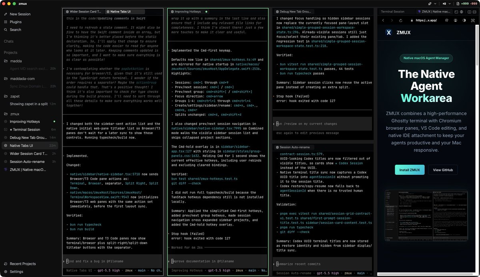
Task: Open Wider Session Card T... sidebar session
Action: 30,153
